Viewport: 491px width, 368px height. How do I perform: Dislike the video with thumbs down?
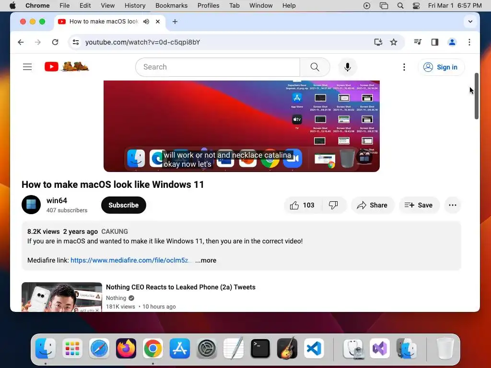click(334, 205)
